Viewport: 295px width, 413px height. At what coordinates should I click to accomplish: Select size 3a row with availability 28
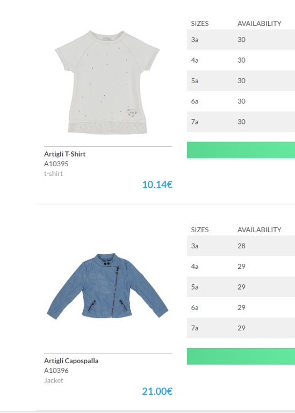(241, 246)
